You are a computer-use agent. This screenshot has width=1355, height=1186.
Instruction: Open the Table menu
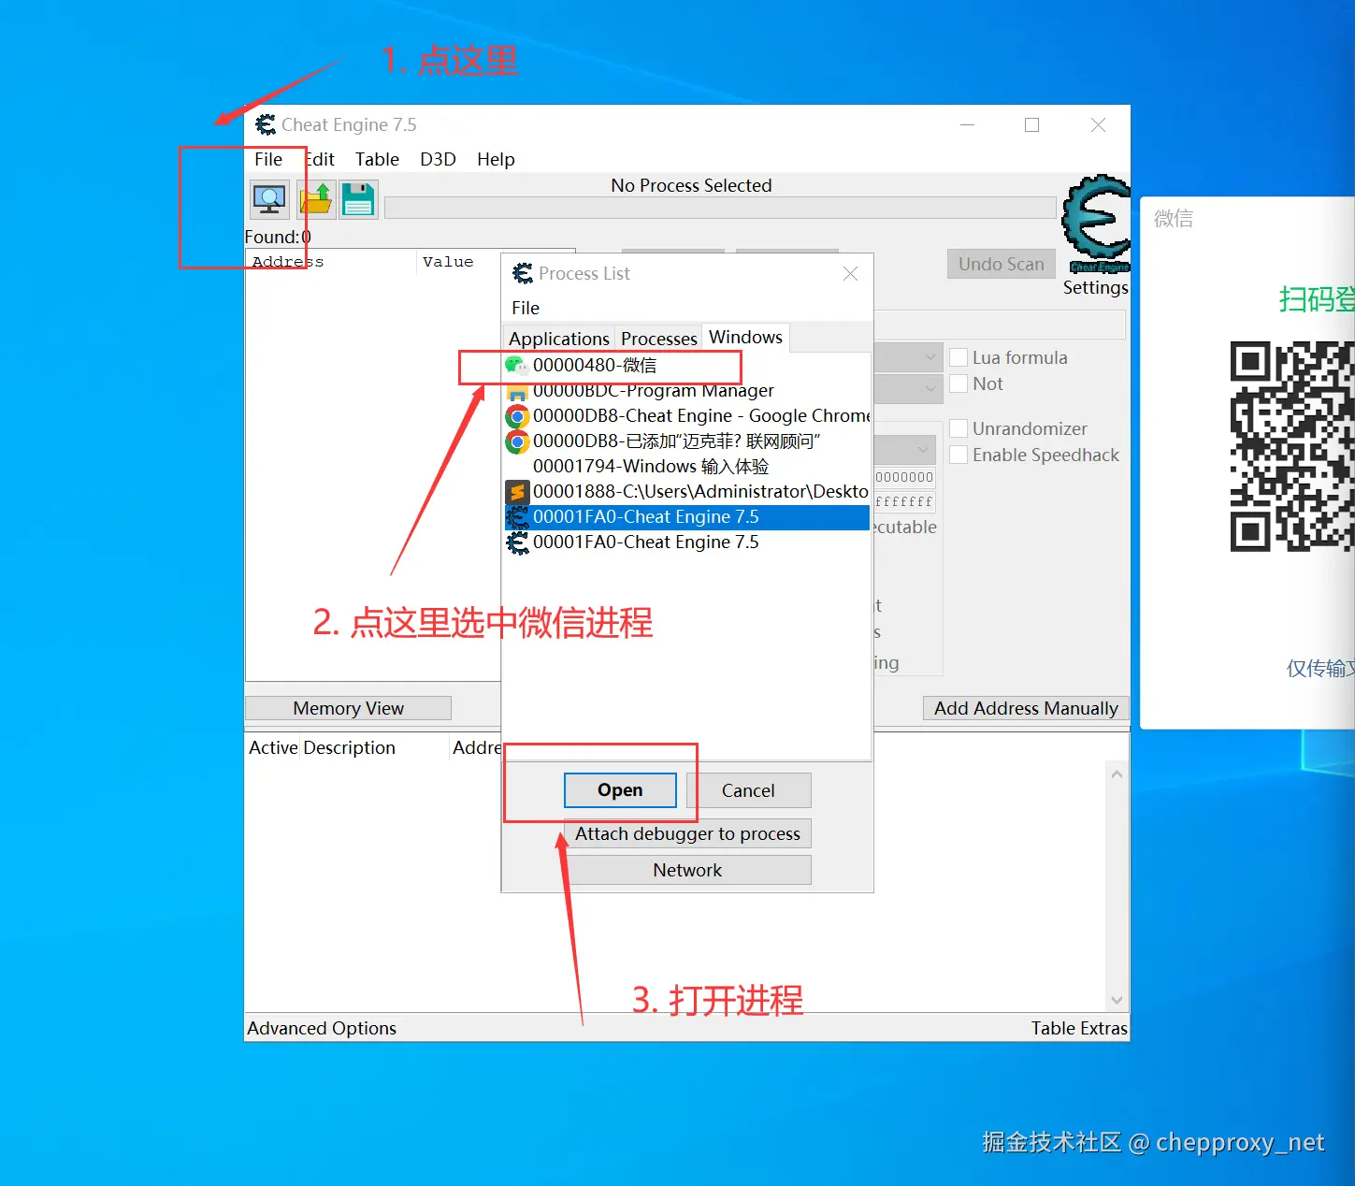tap(377, 159)
